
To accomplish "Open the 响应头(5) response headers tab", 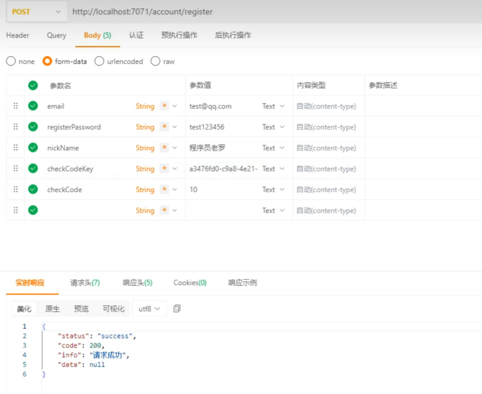I will coord(137,283).
